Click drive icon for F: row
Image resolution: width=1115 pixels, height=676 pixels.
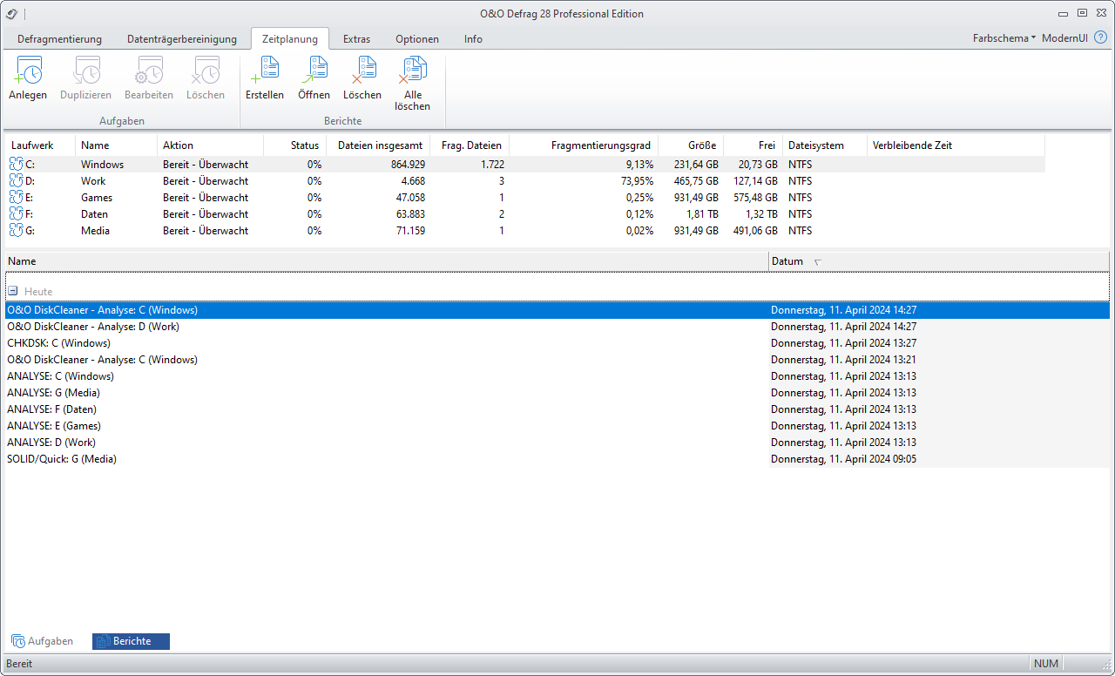(16, 213)
